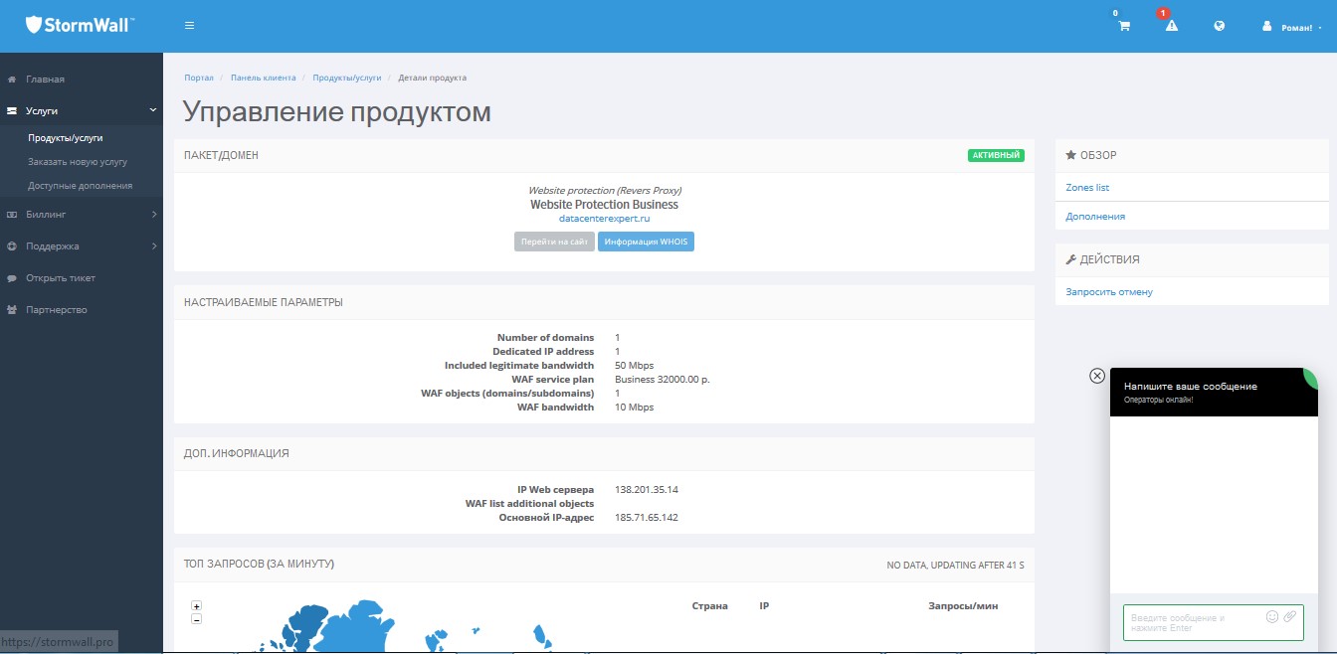The width and height of the screenshot is (1337, 654).
Task: Click the StormWall logo
Action: tap(80, 25)
